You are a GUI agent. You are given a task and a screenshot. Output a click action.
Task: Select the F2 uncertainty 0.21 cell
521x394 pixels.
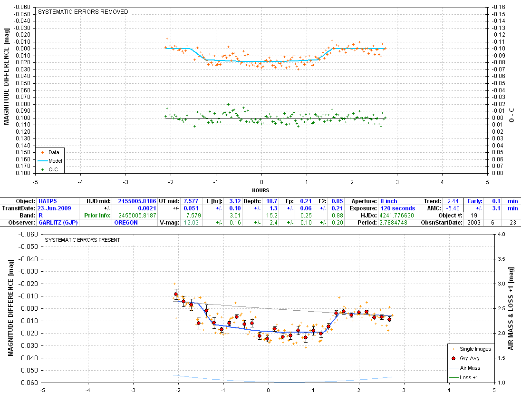pyautogui.click(x=337, y=208)
